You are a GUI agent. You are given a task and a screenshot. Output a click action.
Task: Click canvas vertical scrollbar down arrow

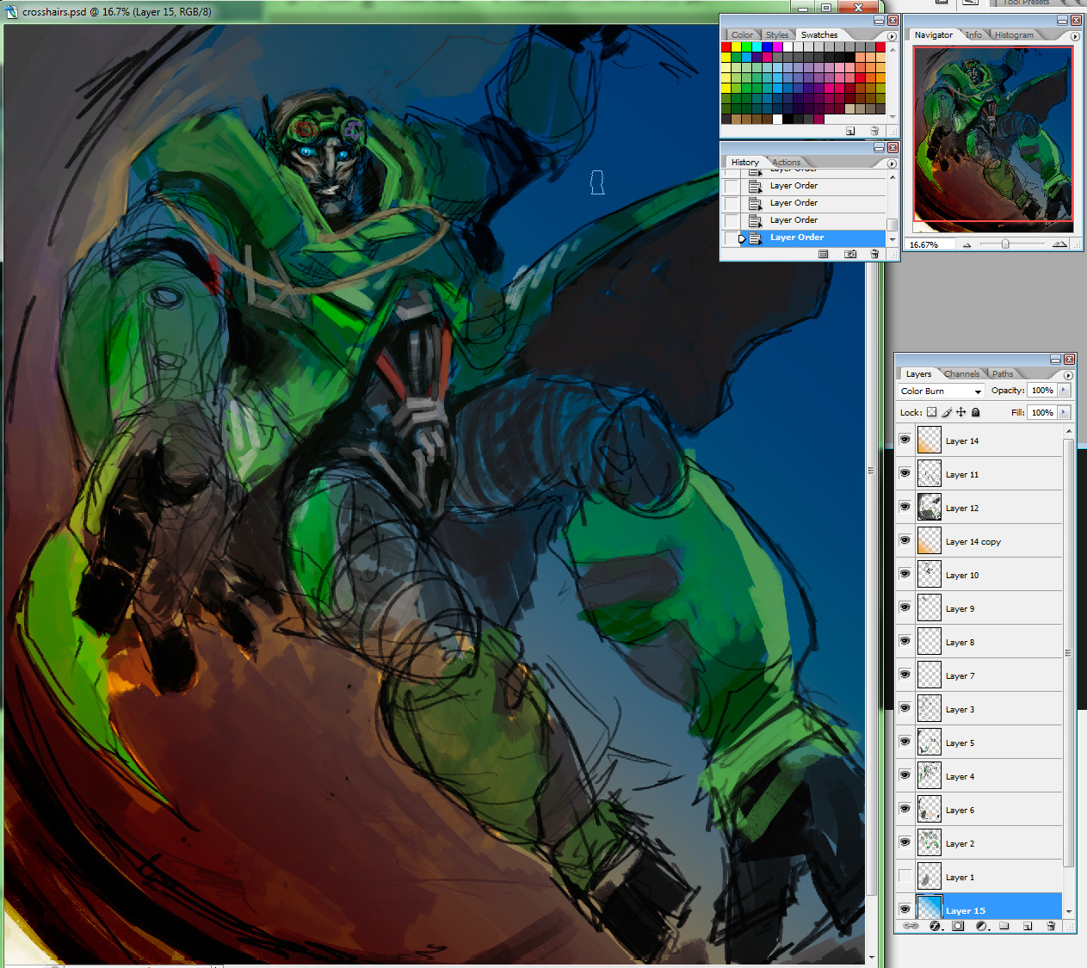coord(872,956)
